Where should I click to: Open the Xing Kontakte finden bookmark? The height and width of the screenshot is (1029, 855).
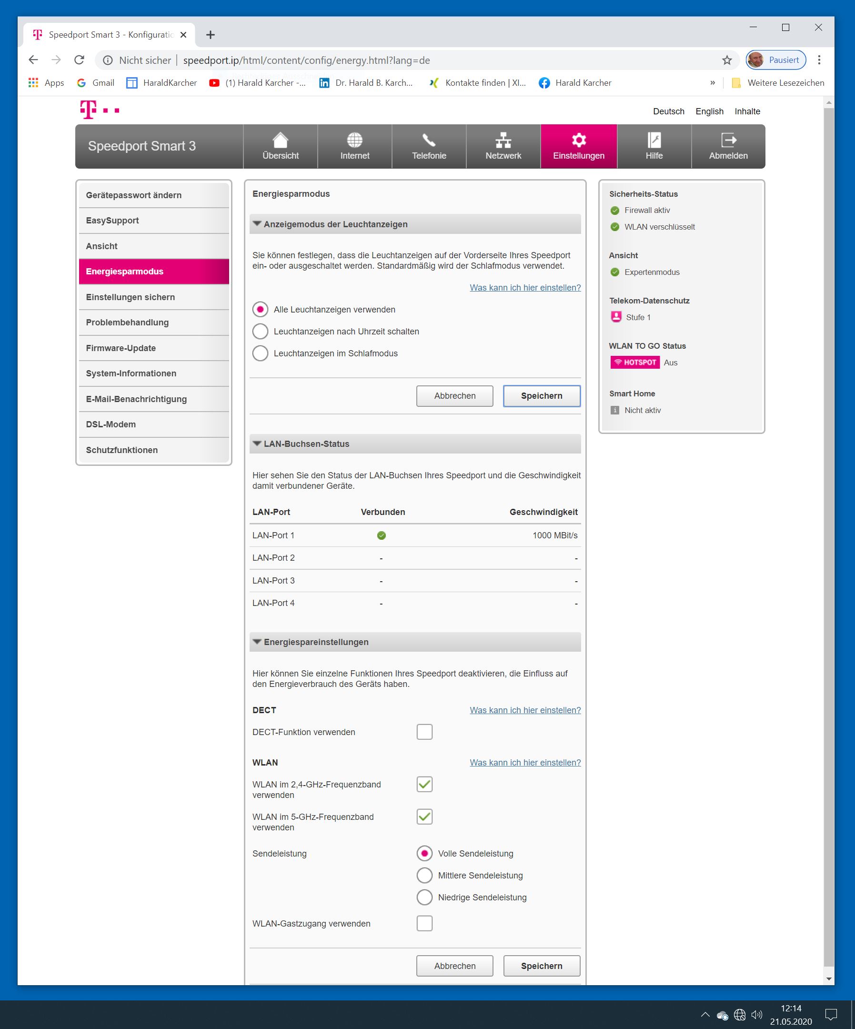[477, 83]
